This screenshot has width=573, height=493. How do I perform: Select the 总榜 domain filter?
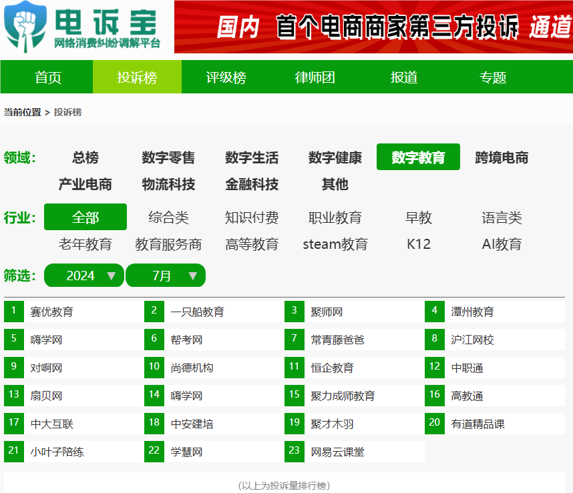pyautogui.click(x=85, y=157)
